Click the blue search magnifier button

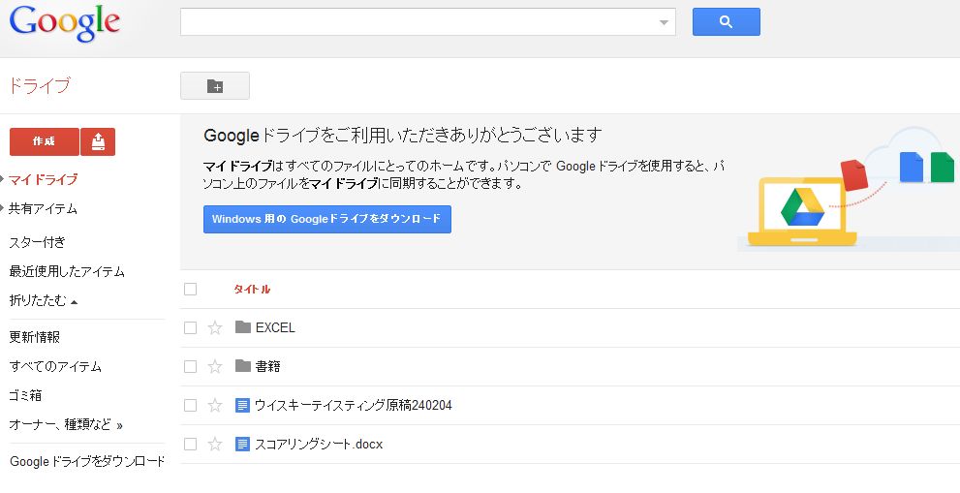coord(727,22)
